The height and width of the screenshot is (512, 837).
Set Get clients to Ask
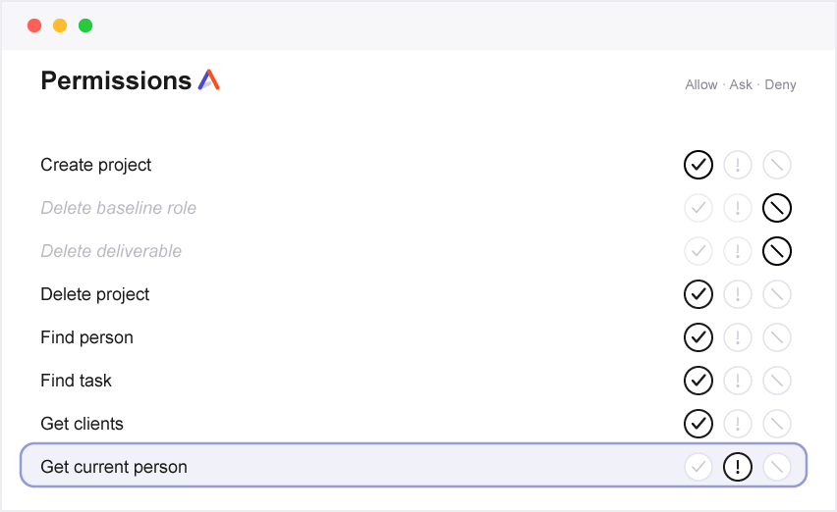tap(738, 424)
